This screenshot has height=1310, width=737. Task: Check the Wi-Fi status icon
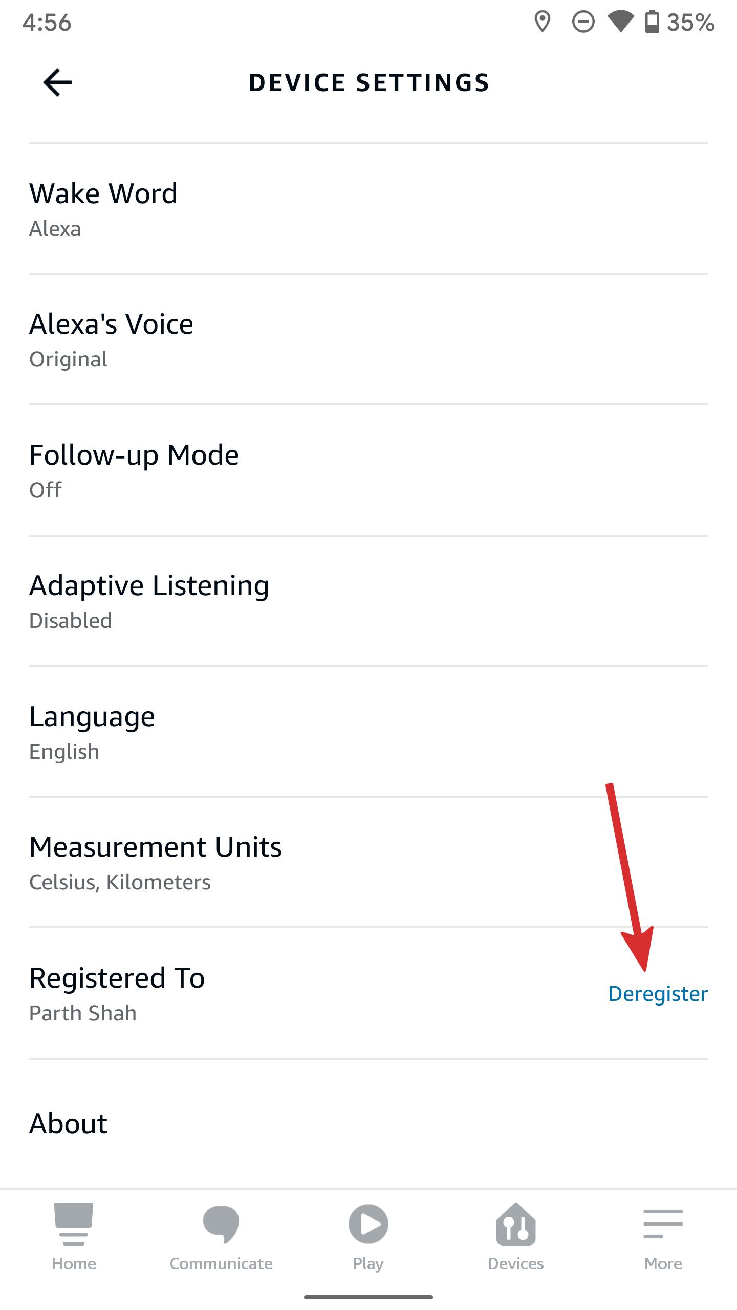(619, 21)
